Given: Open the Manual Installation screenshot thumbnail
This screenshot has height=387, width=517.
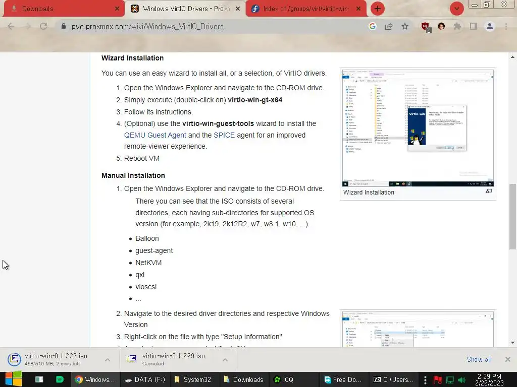Looking at the screenshot, I should click(418, 329).
